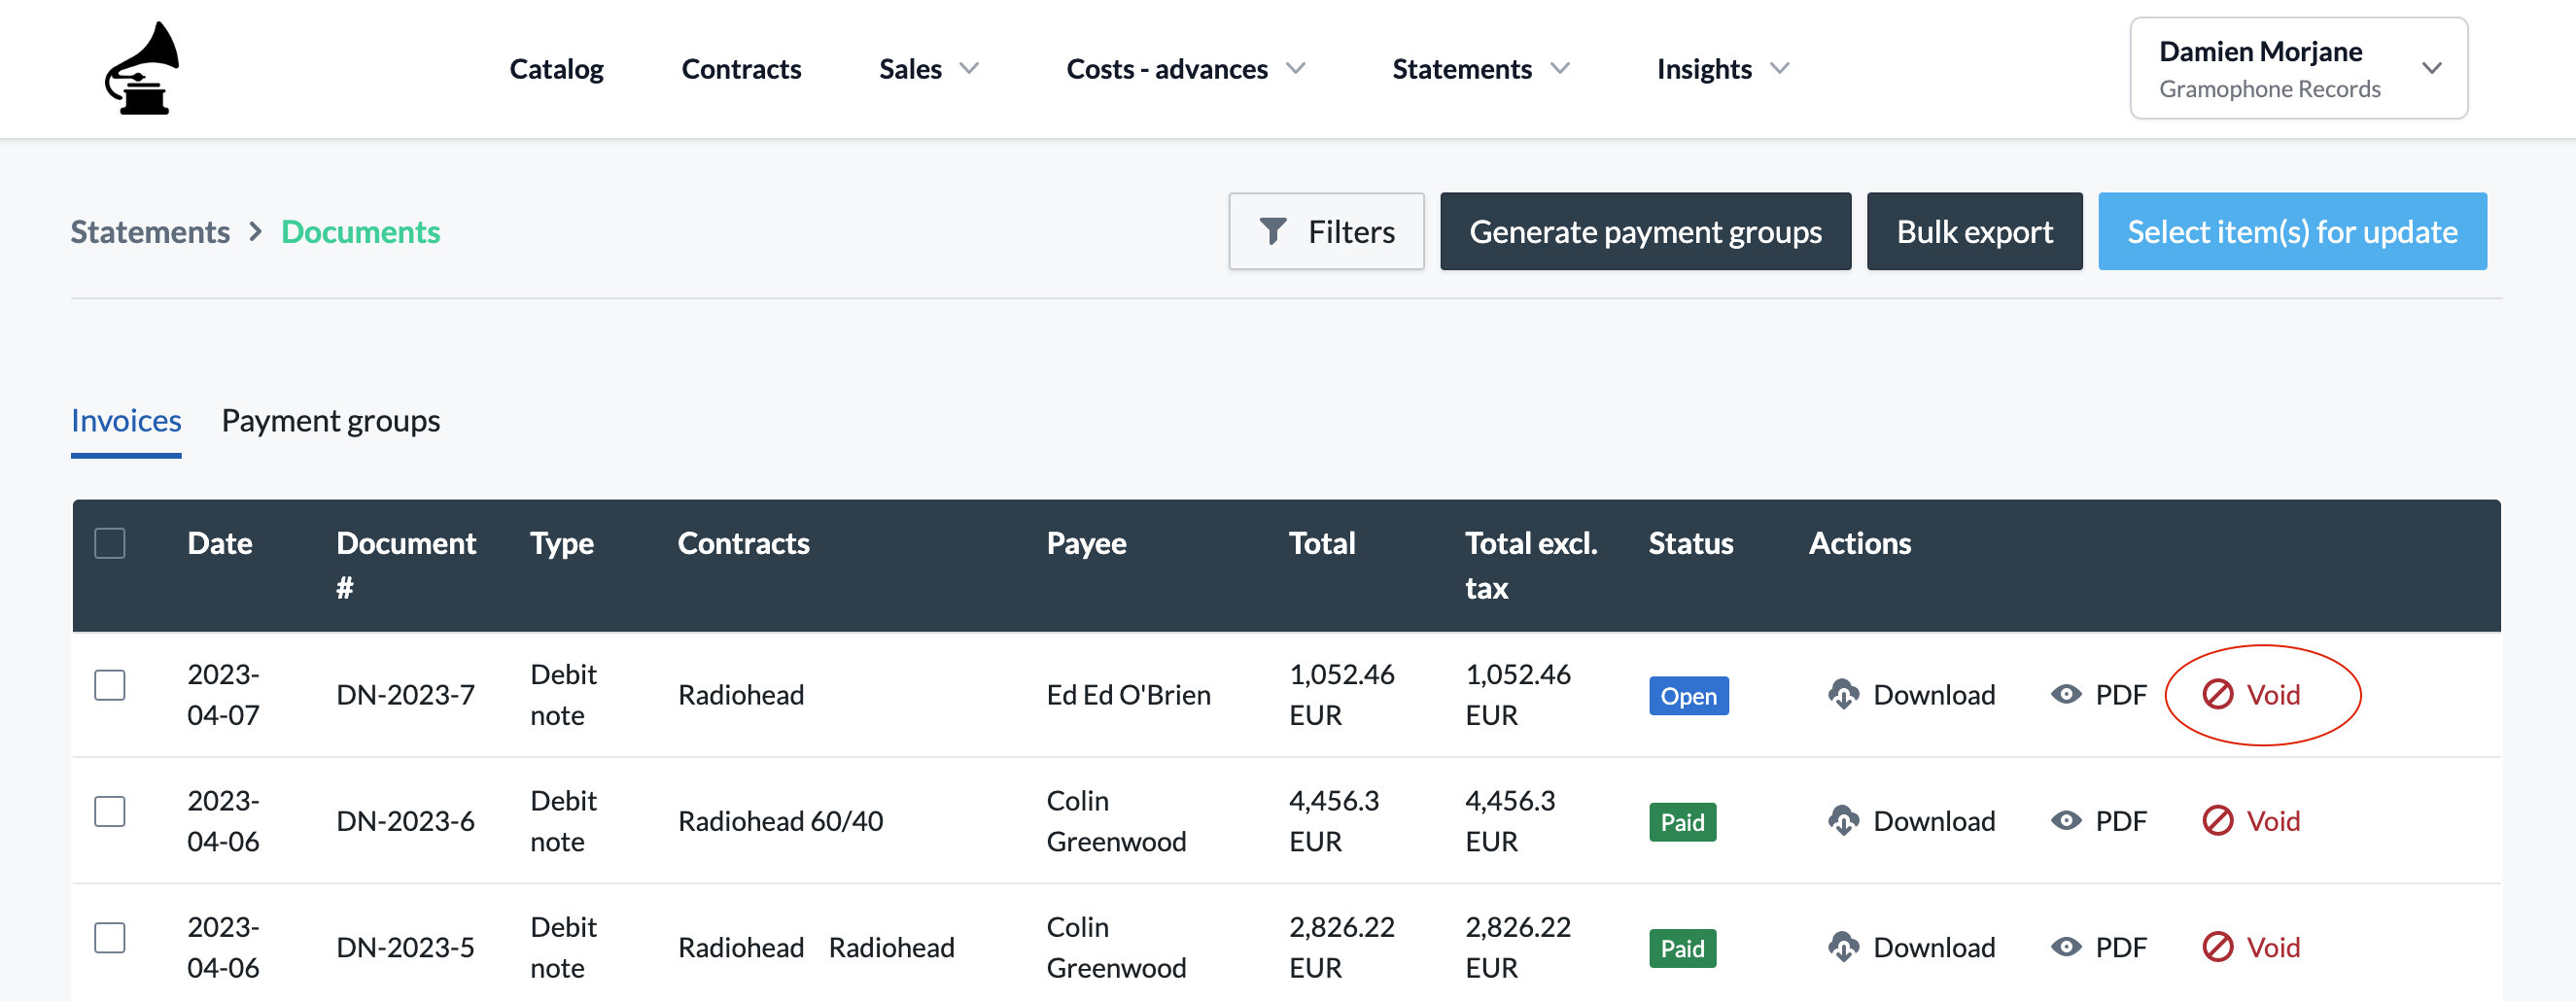Go to the Statements breadcrumb link

pyautogui.click(x=150, y=232)
